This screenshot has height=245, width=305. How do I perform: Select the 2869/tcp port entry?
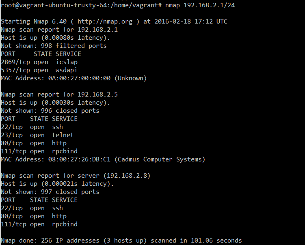tap(15, 62)
